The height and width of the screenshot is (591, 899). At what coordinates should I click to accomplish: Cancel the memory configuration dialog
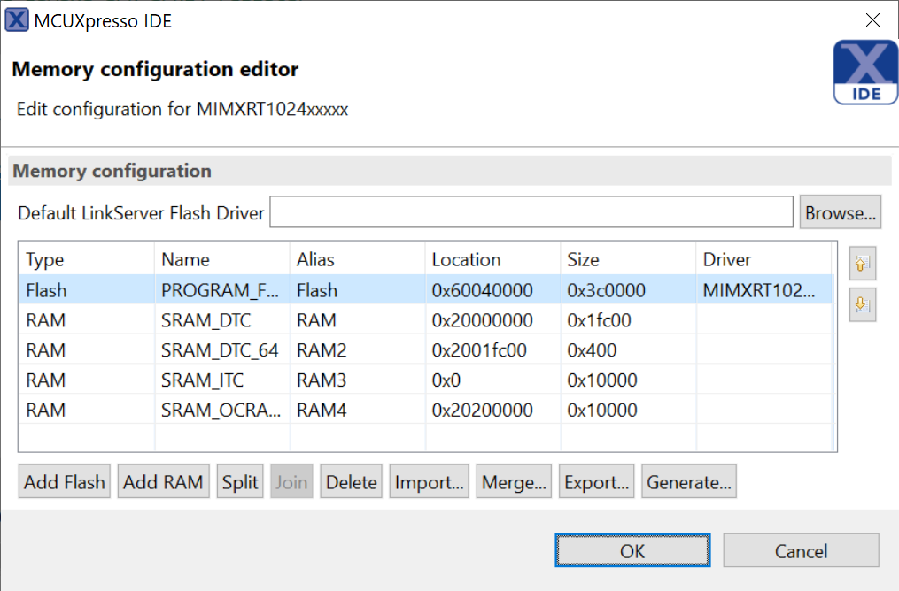pos(801,551)
